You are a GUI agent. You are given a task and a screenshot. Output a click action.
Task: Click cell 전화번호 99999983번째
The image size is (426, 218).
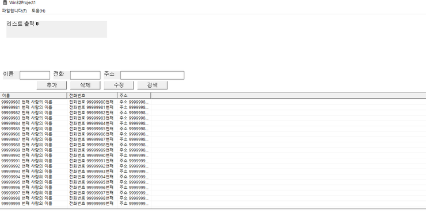pos(92,118)
